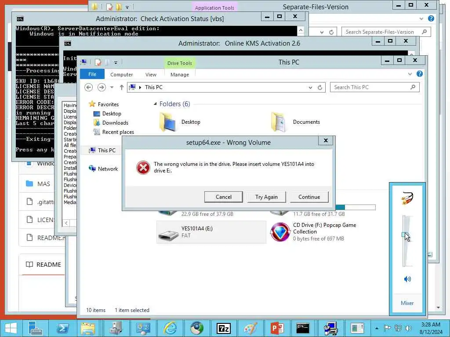This screenshot has height=337, width=450.
Task: Click the Drive Tools contextual tab
Action: (180, 63)
